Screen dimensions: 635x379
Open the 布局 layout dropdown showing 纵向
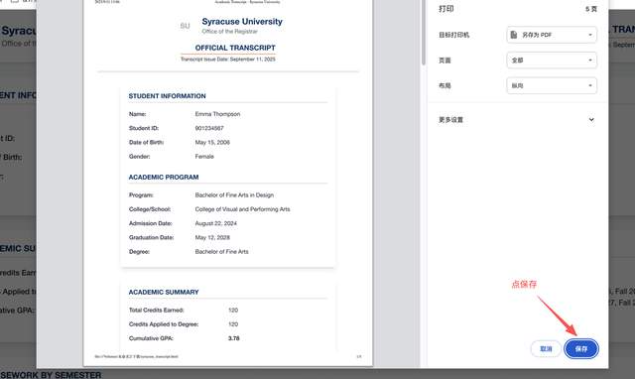[552, 85]
